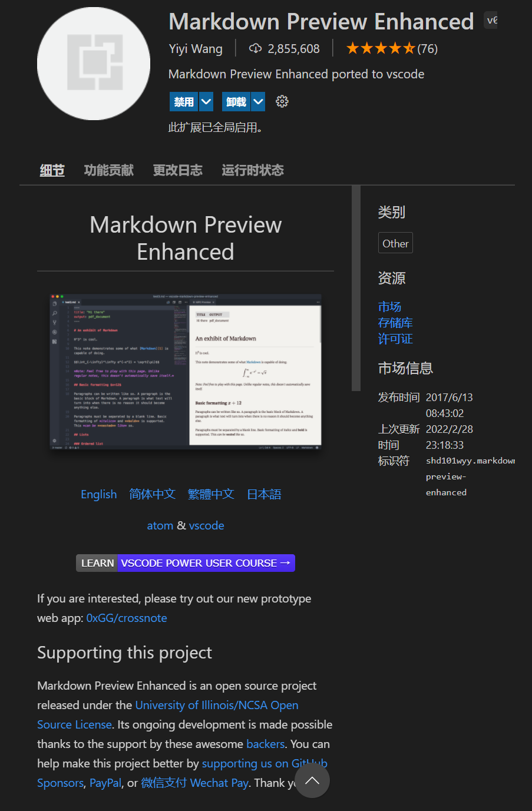Expand the 禁用 dropdown arrow

206,102
